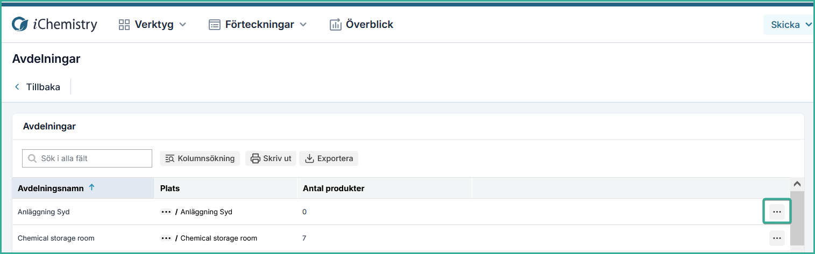Open the Skicka dropdown
815x254 pixels.
789,25
